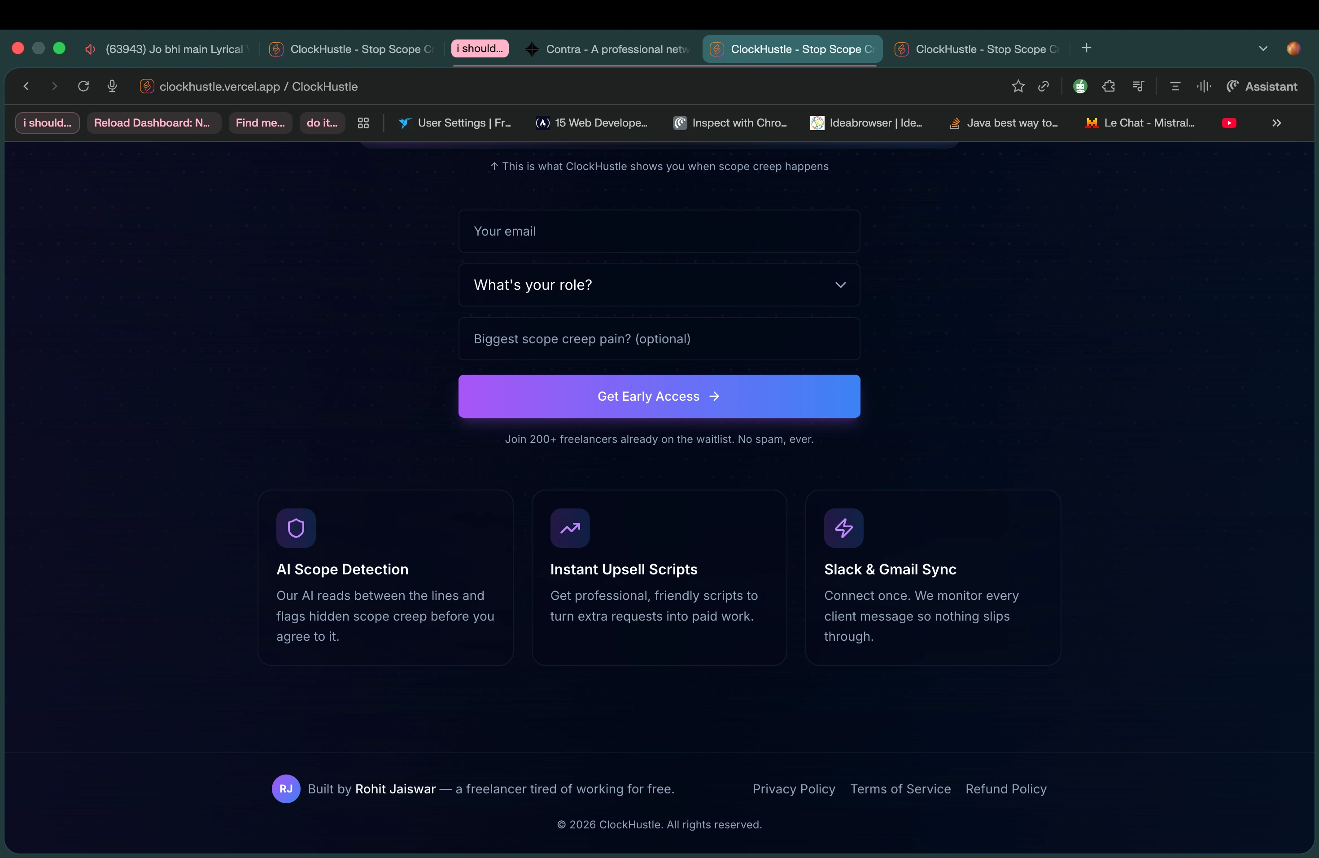Click the copy link icon in address bar
The image size is (1319, 858).
pos(1044,87)
